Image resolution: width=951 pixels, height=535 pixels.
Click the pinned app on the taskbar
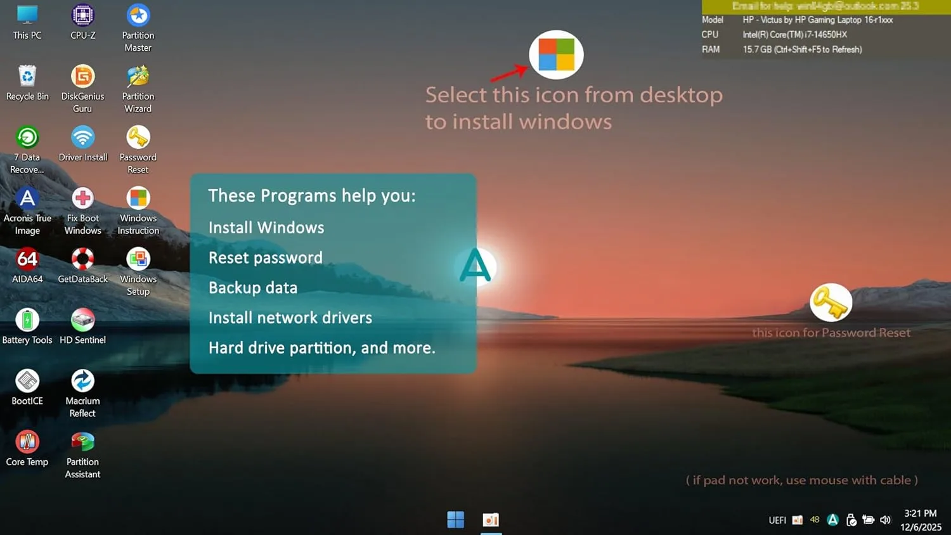point(491,520)
